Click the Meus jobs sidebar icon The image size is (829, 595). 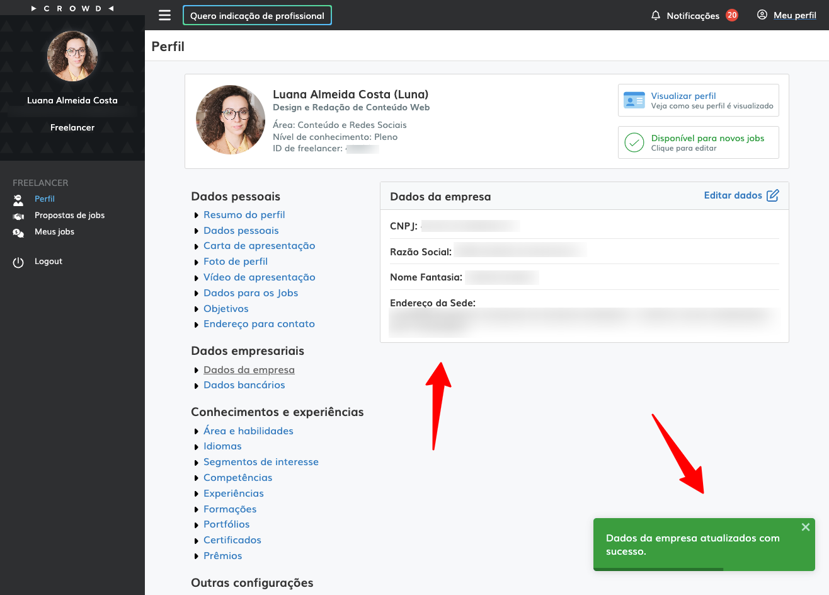click(18, 233)
